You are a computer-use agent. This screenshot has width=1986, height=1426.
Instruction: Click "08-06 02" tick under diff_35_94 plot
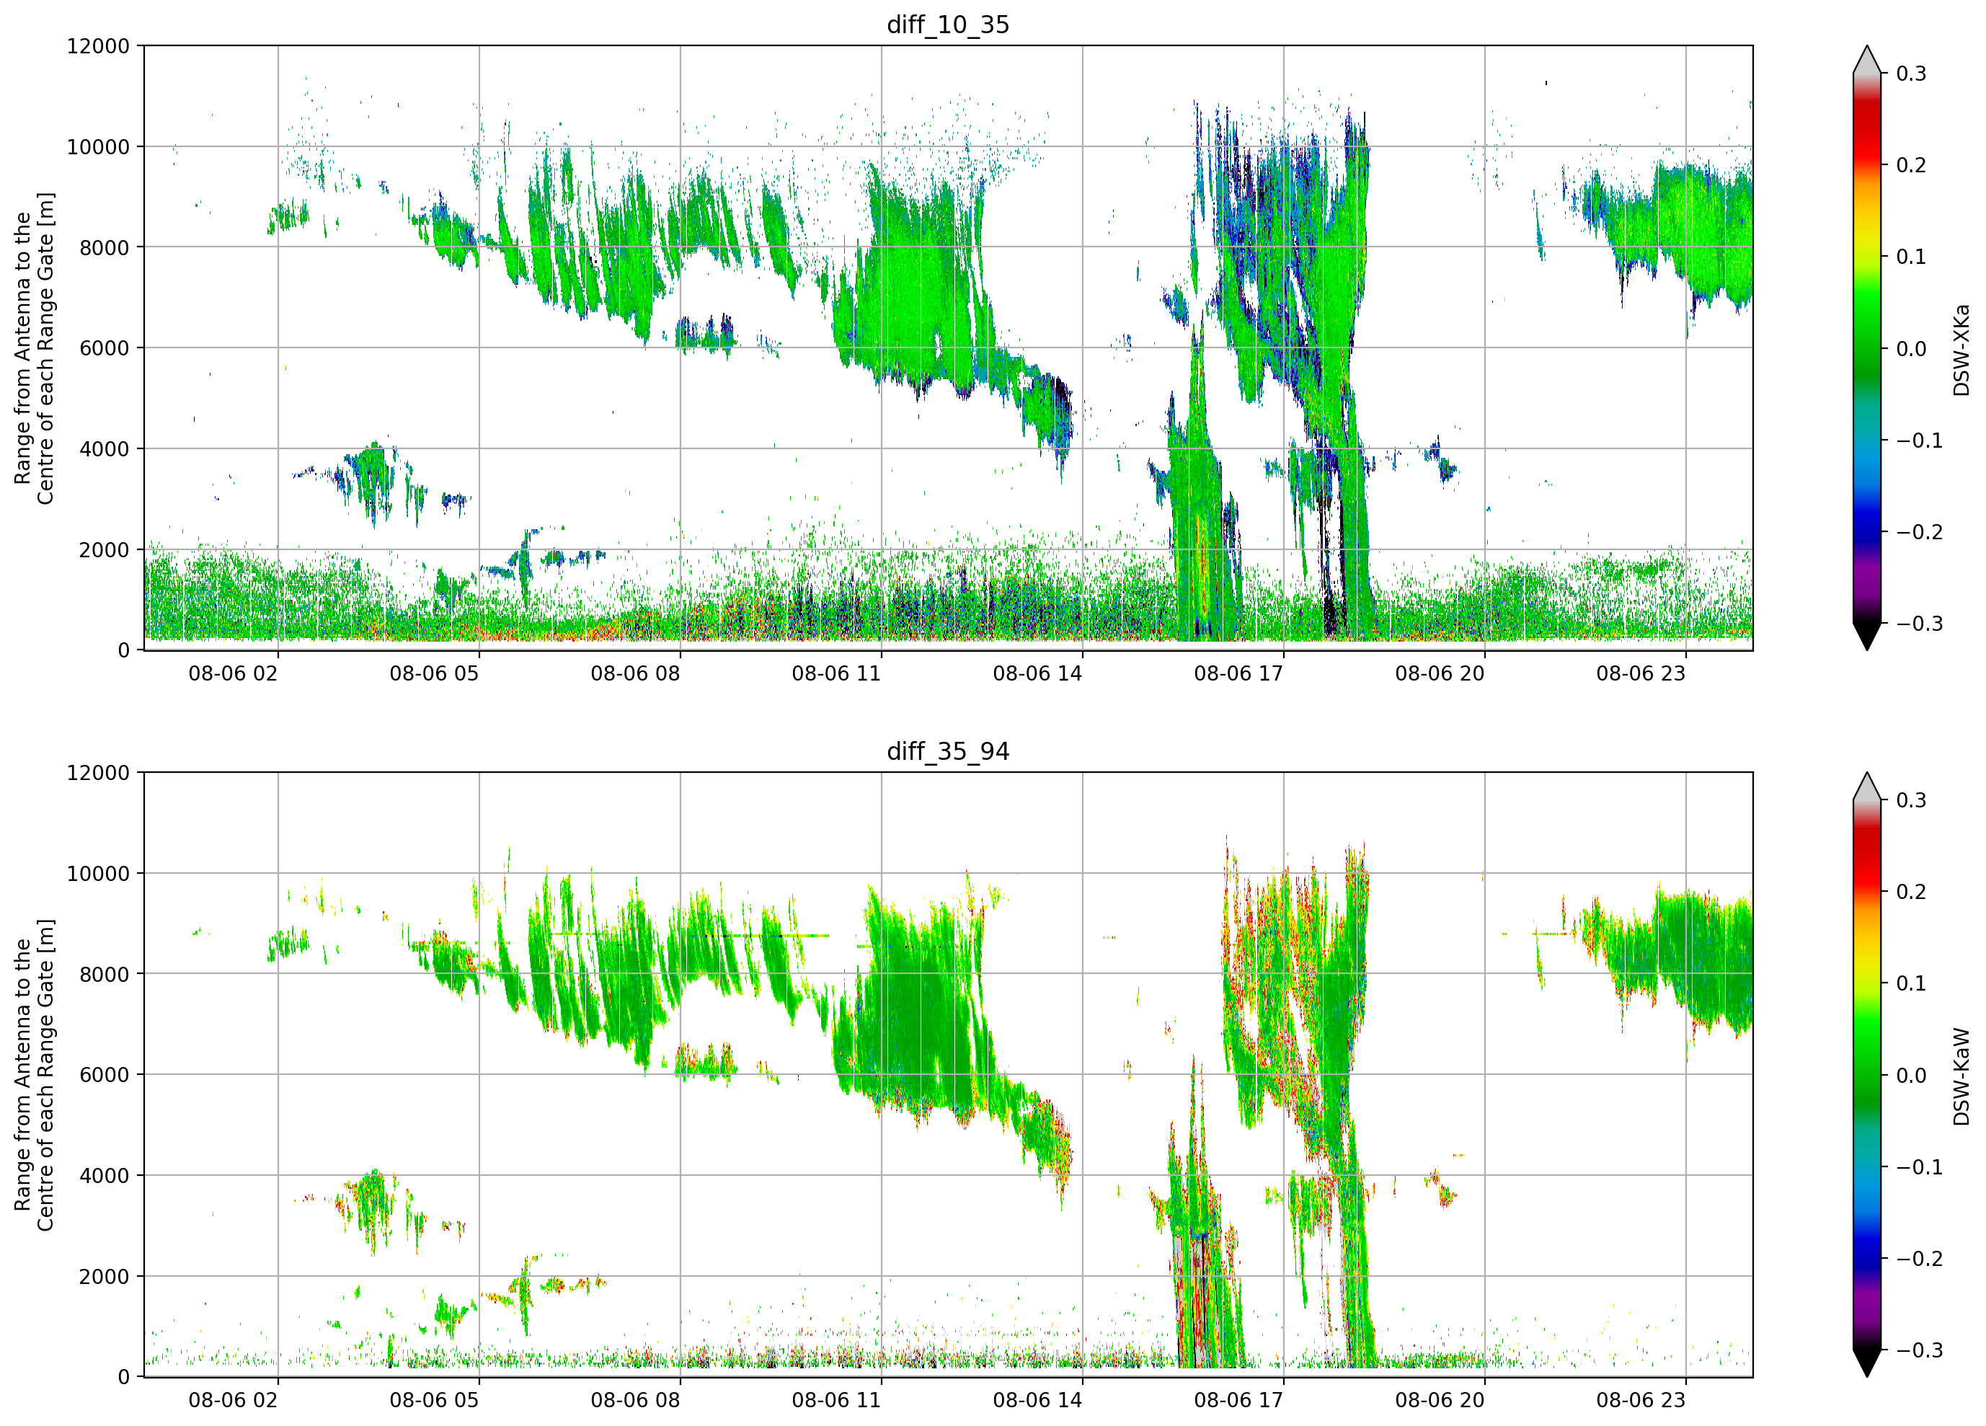pos(233,1401)
